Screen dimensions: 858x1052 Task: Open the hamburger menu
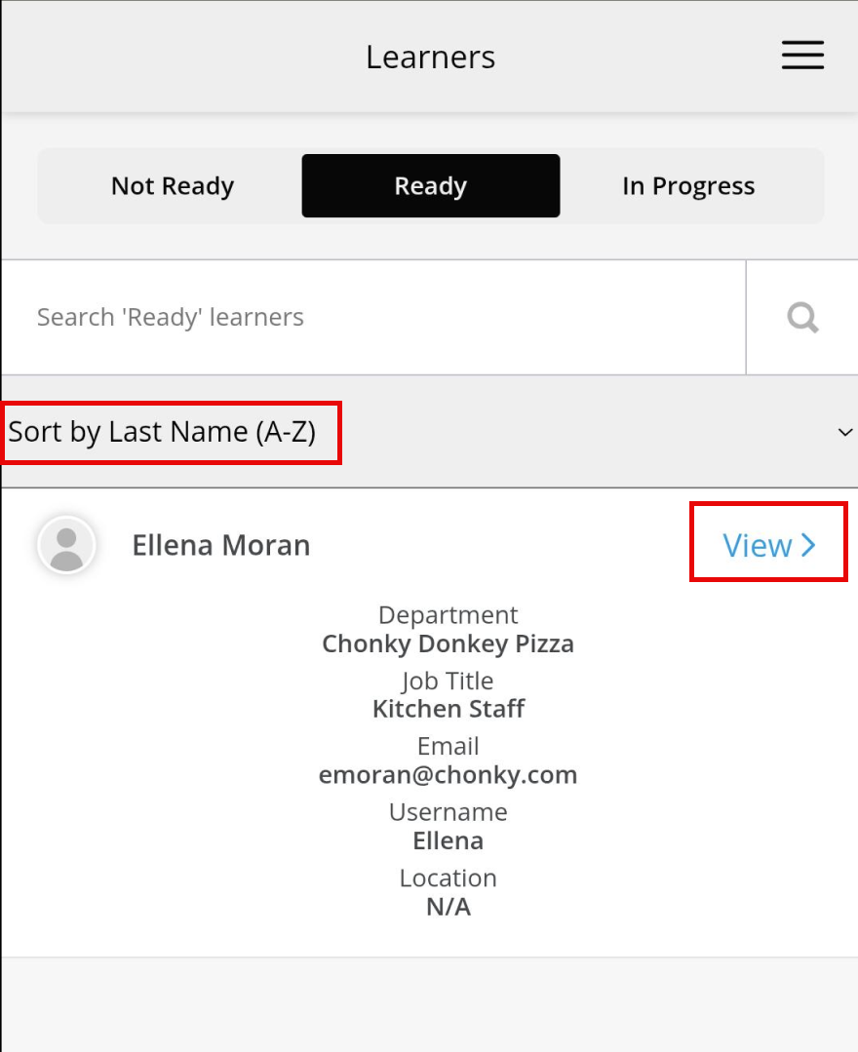(802, 56)
